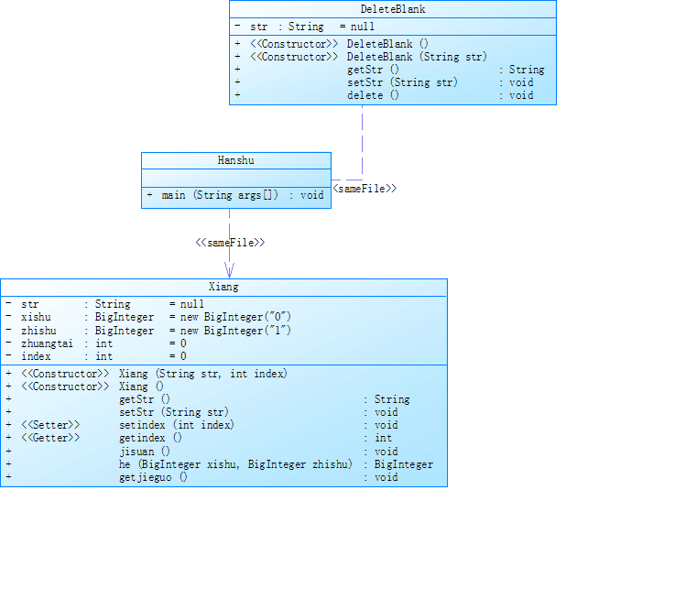
Task: Click the DeleteBlank str attribute line
Action: [x=304, y=27]
